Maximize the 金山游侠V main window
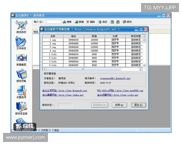 pos(164,15)
